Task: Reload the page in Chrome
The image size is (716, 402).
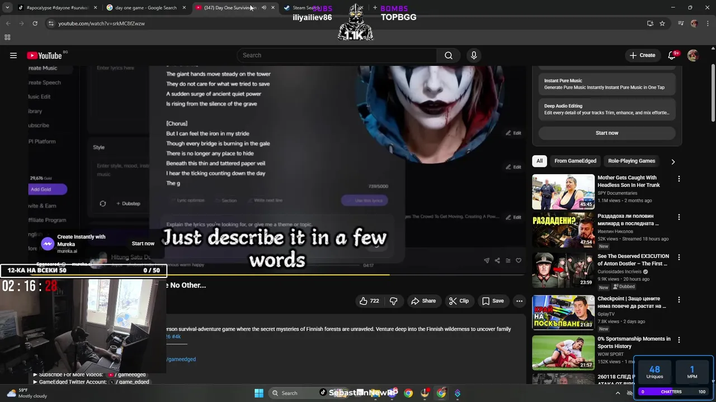Action: pos(35,23)
